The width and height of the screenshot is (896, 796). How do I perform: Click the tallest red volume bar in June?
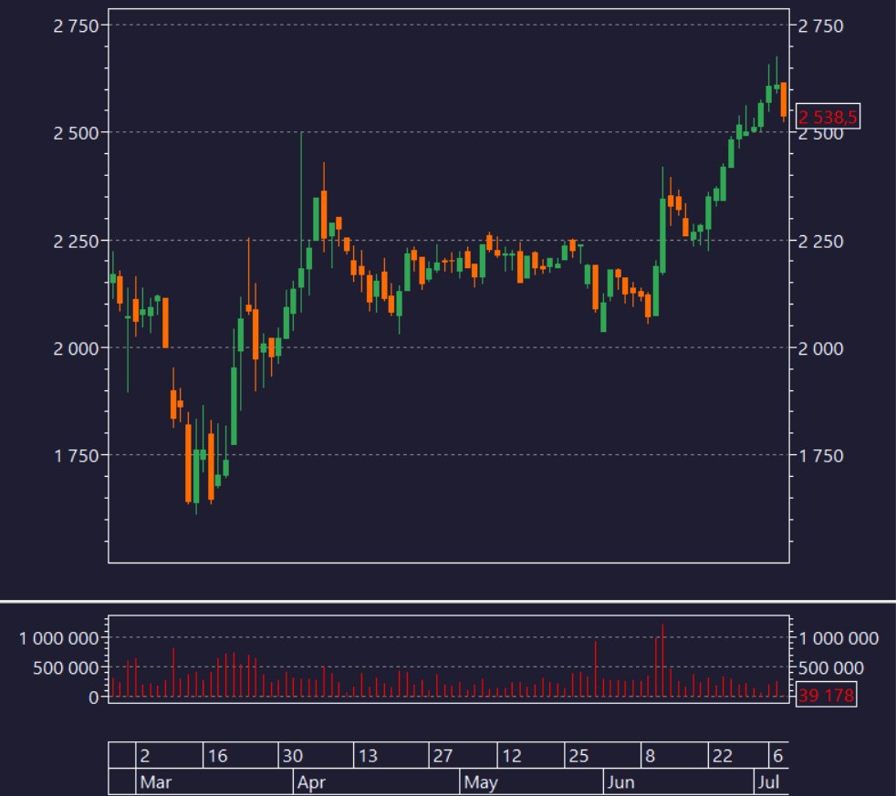(x=662, y=660)
